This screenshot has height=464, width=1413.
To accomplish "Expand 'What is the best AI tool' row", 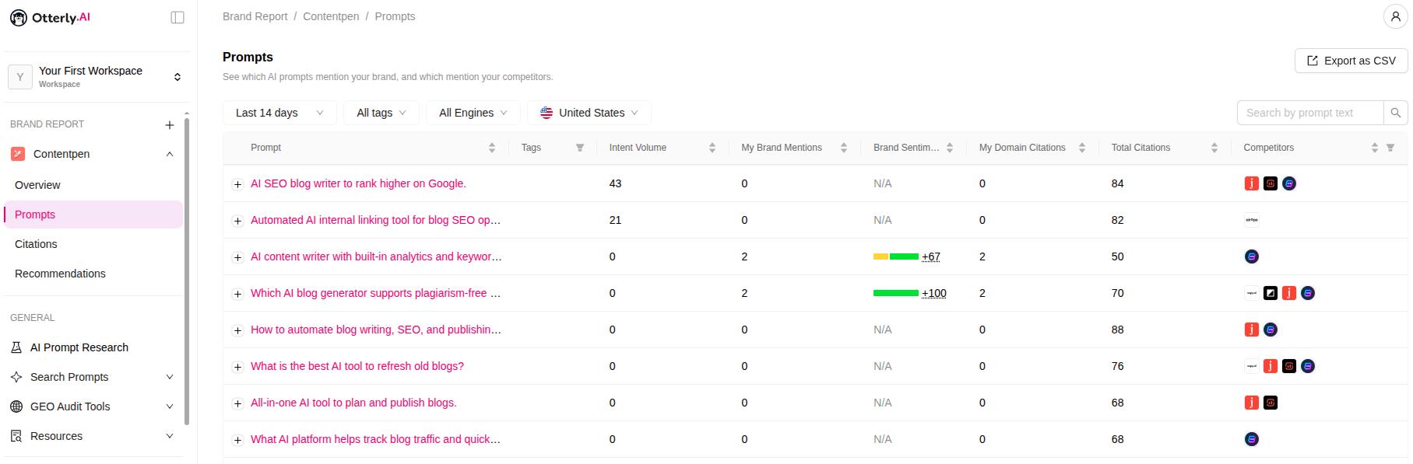I will tap(238, 367).
